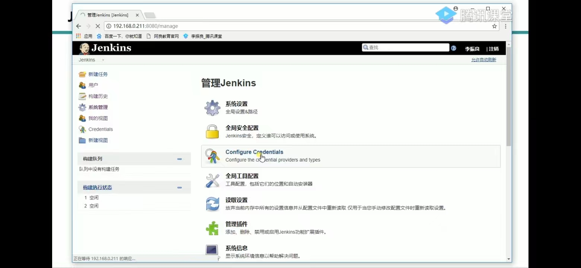Click the Credentials keys icon in sidebar
The height and width of the screenshot is (268, 581).
(82, 130)
